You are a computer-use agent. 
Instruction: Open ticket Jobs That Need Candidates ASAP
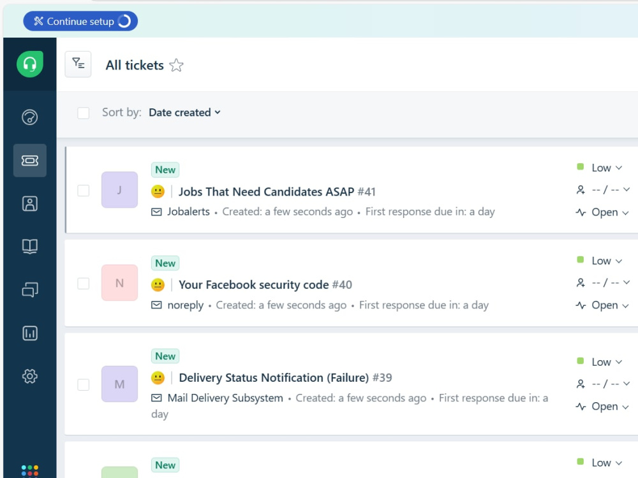pyautogui.click(x=266, y=191)
